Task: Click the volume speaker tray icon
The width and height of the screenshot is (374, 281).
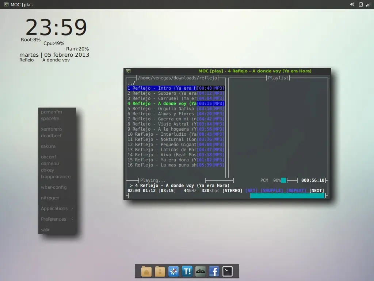Action: click(352, 4)
